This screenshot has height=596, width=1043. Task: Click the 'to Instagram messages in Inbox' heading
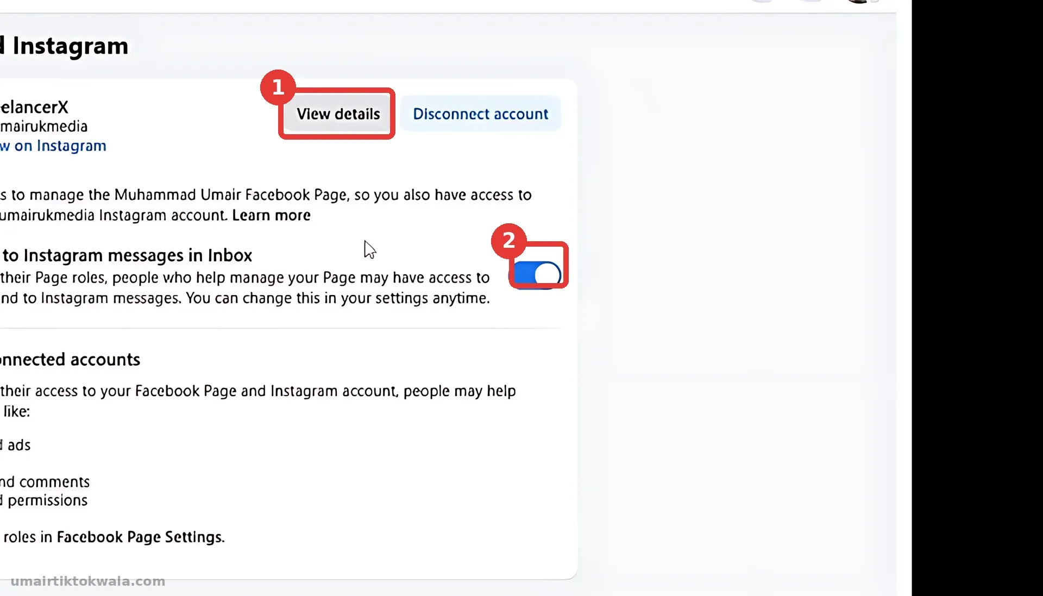[127, 255]
